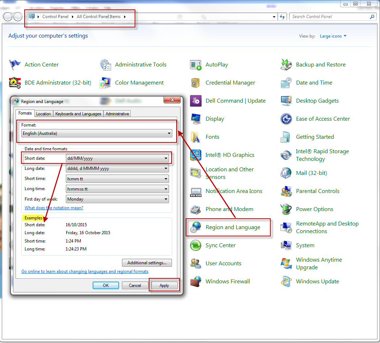
Task: Open the Credential Manager safe icon
Action: (196, 83)
